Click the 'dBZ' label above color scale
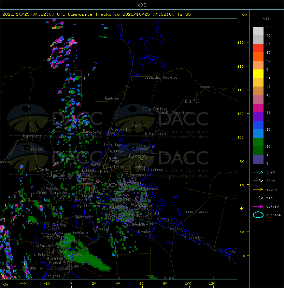284x288 pixels. pos(266,18)
